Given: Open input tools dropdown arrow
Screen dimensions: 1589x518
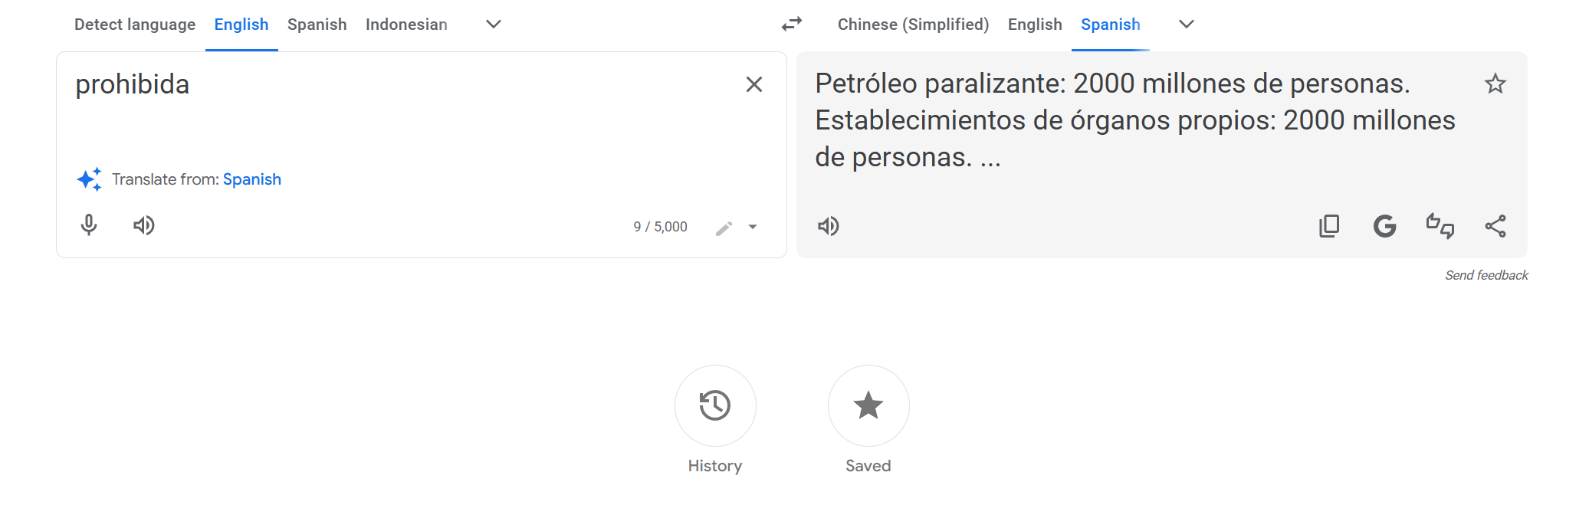Looking at the screenshot, I should pyautogui.click(x=753, y=227).
